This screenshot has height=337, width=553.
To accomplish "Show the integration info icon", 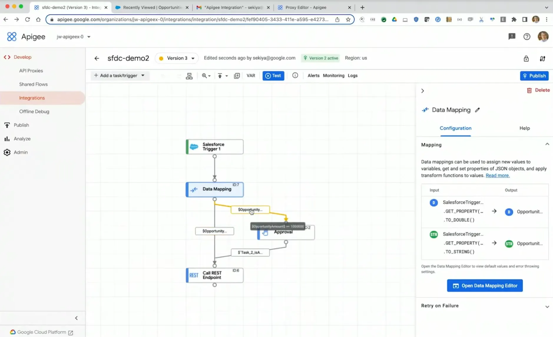I will (295, 75).
